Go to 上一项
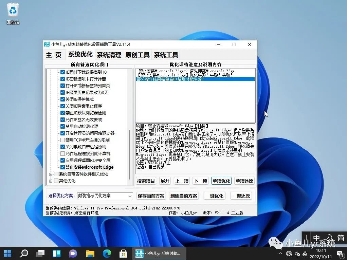This screenshot has height=260, width=347. pyautogui.click(x=182, y=181)
